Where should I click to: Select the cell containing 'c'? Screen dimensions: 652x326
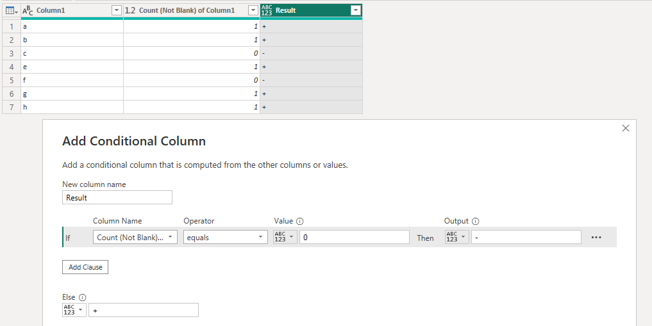tap(72, 53)
